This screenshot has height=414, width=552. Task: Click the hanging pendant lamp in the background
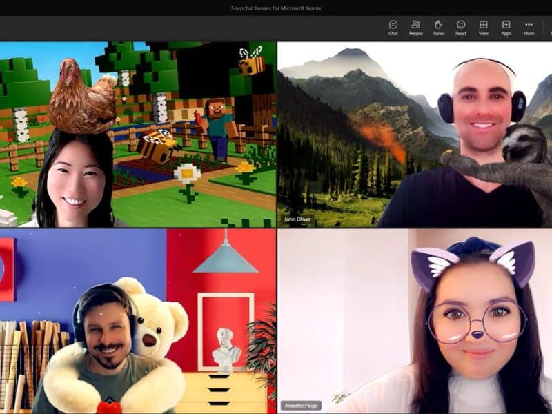[x=226, y=258]
